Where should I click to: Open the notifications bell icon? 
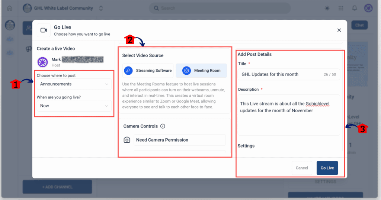point(355,8)
